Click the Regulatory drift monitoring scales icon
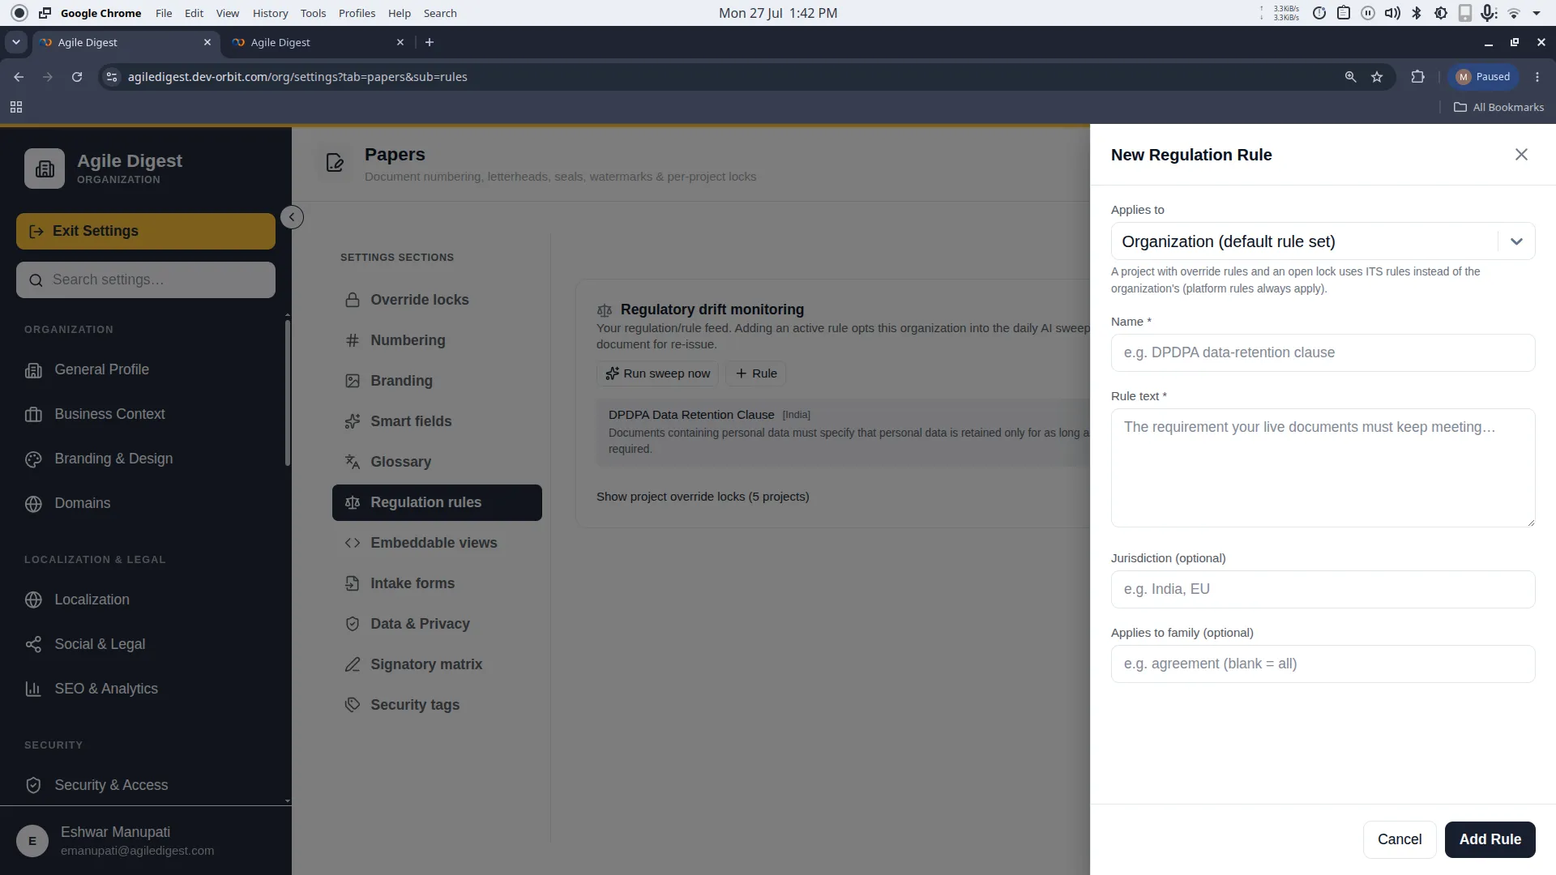Viewport: 1556px width, 875px height. [605, 310]
